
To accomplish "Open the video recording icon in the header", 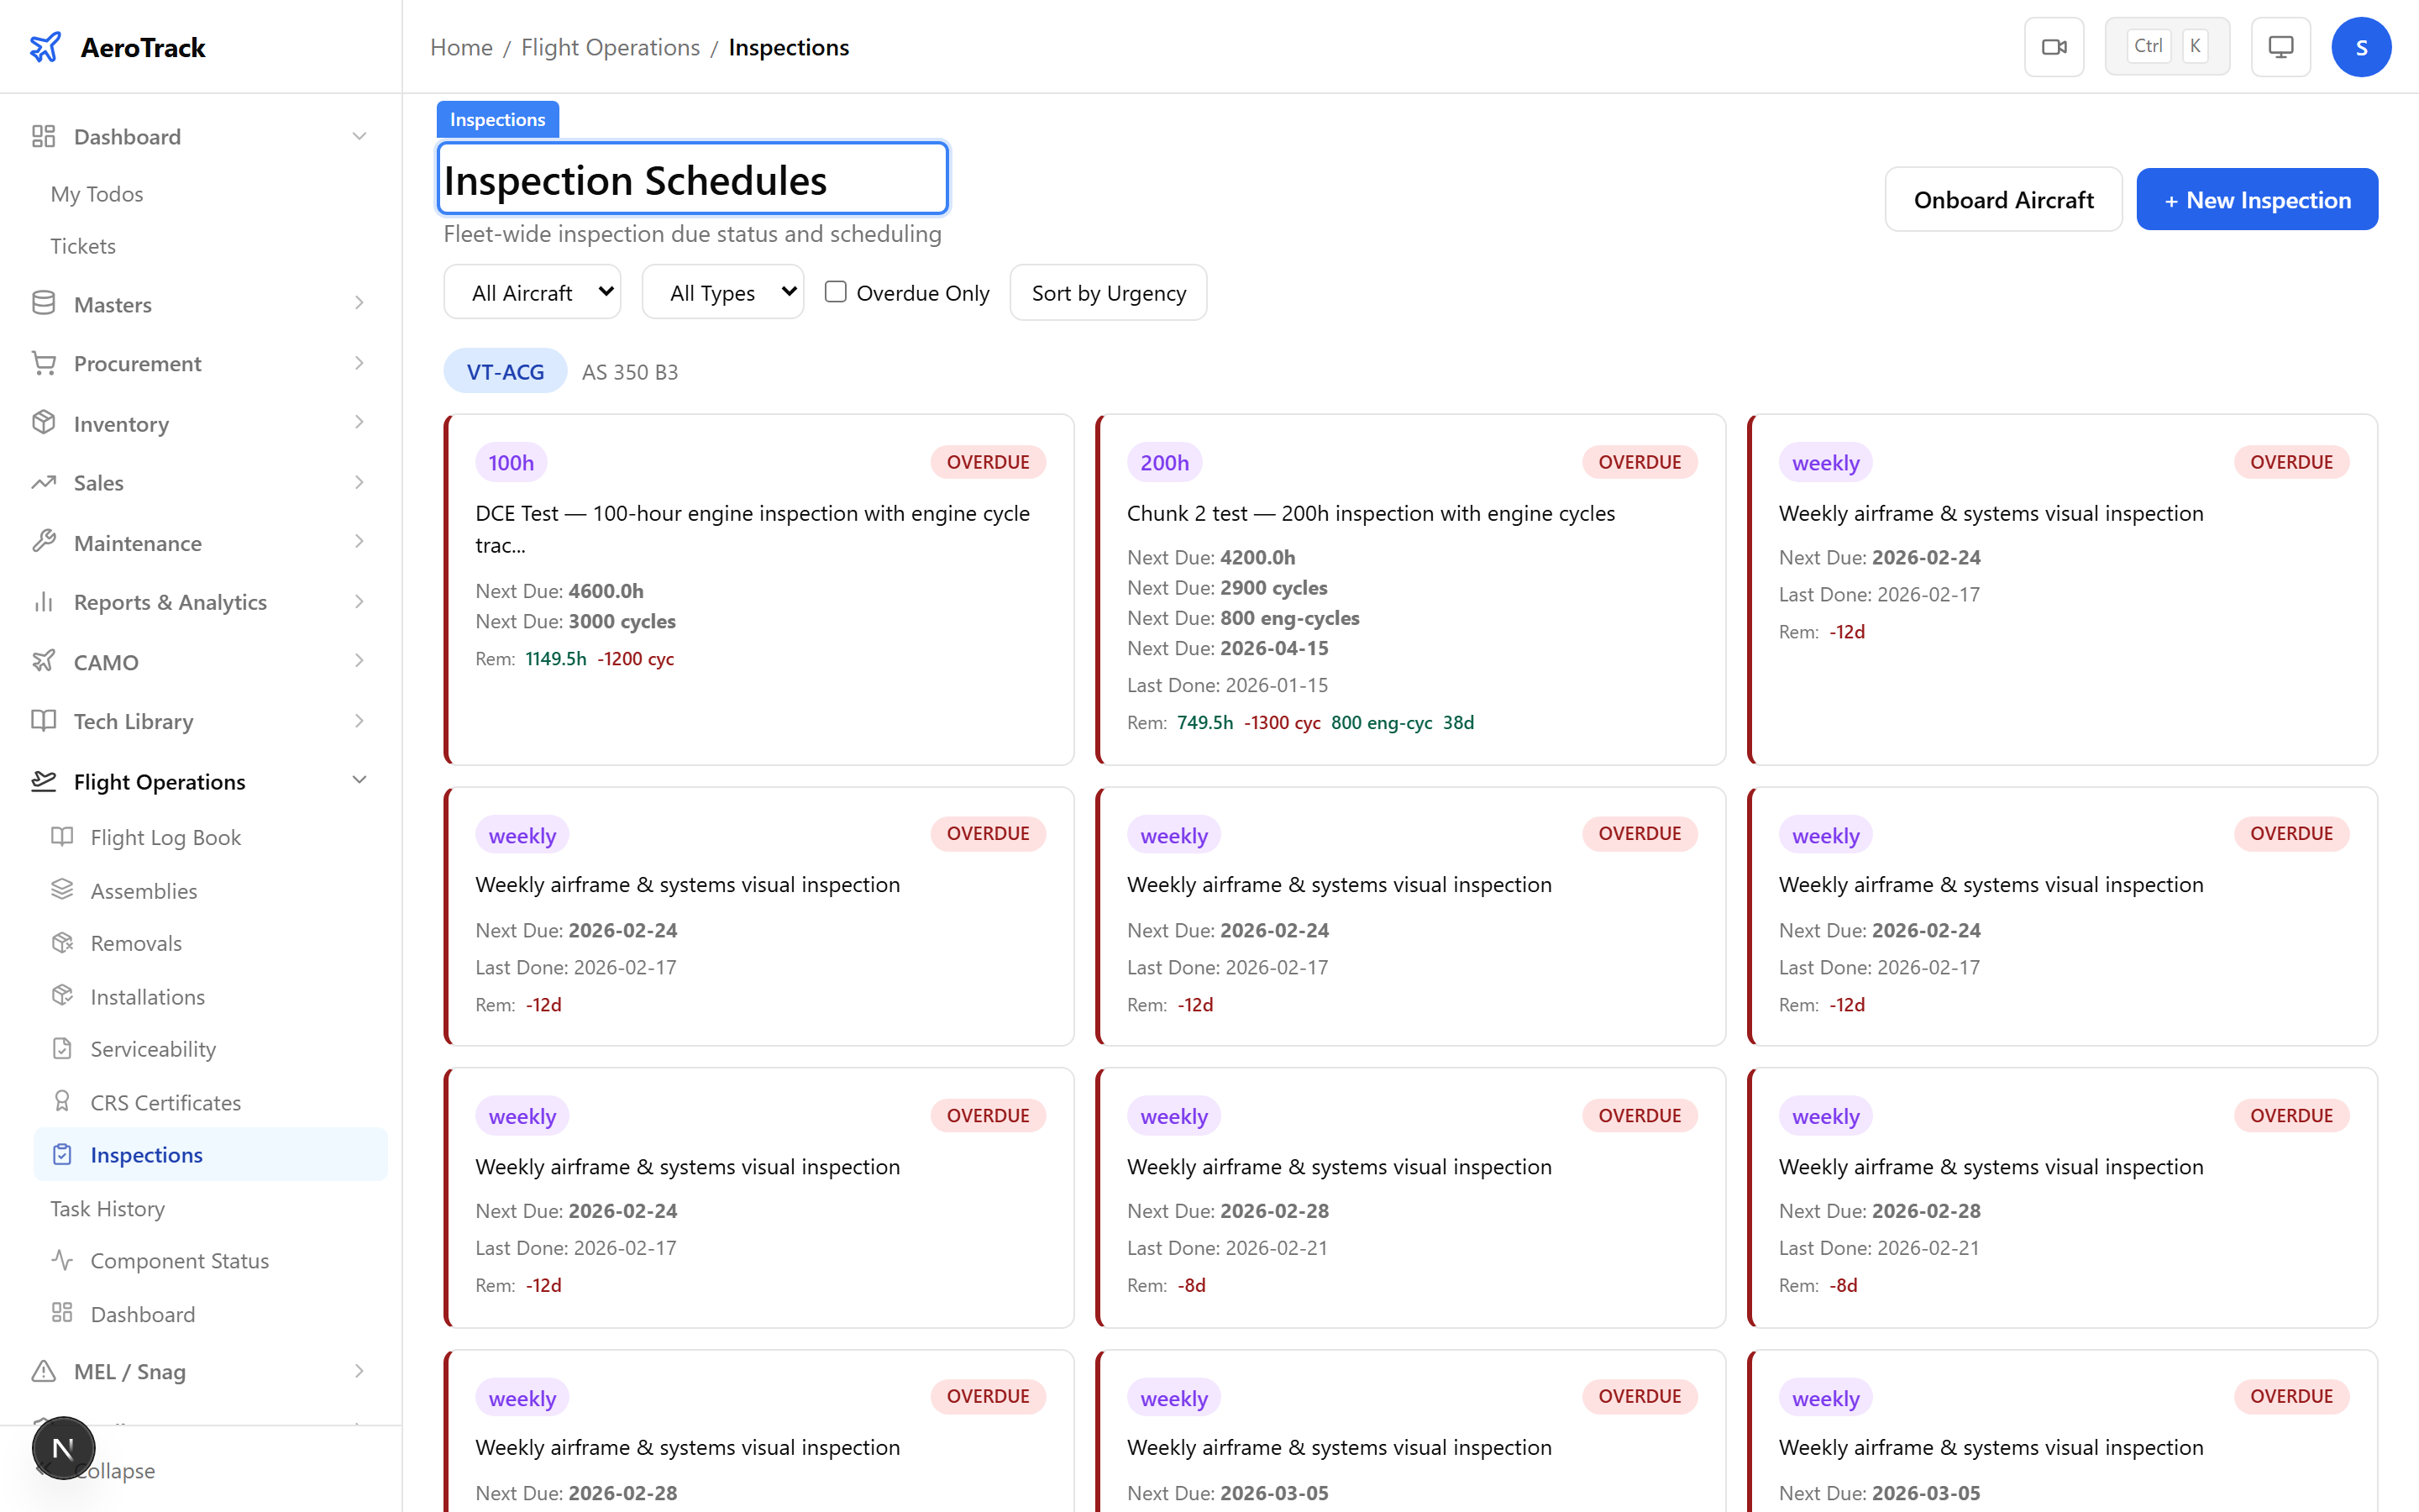I will click(x=2054, y=46).
